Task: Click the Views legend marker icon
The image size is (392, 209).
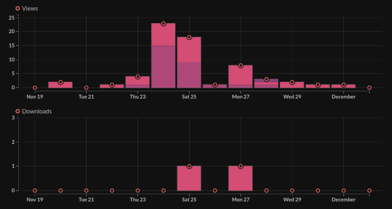Action: (x=18, y=8)
